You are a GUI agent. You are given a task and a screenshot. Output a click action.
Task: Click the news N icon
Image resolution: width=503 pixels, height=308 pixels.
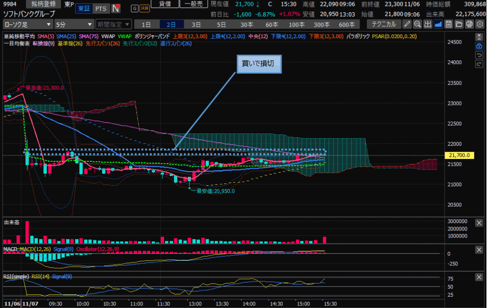coord(115,8)
